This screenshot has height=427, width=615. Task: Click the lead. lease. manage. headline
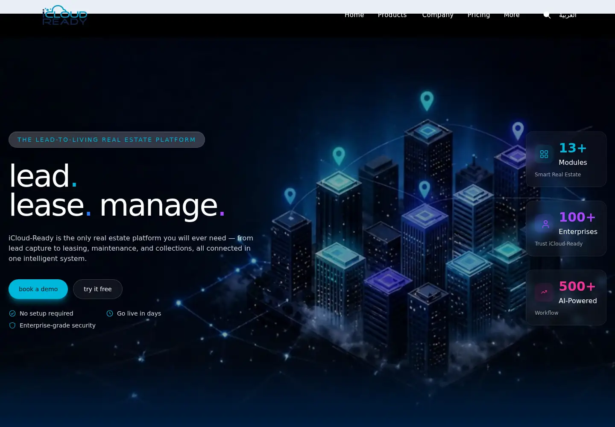tap(117, 191)
